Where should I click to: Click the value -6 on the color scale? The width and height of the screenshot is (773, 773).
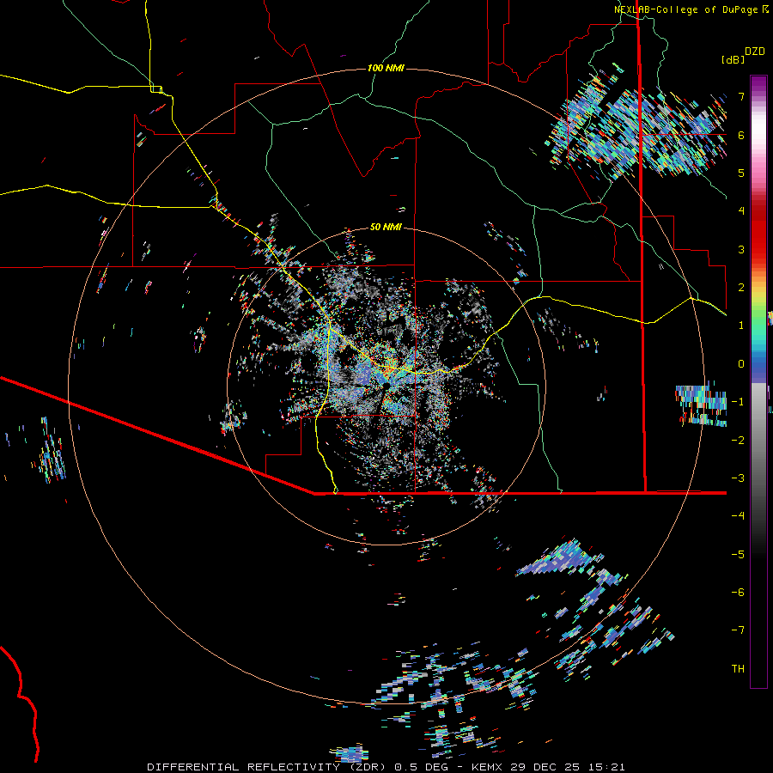(x=738, y=593)
